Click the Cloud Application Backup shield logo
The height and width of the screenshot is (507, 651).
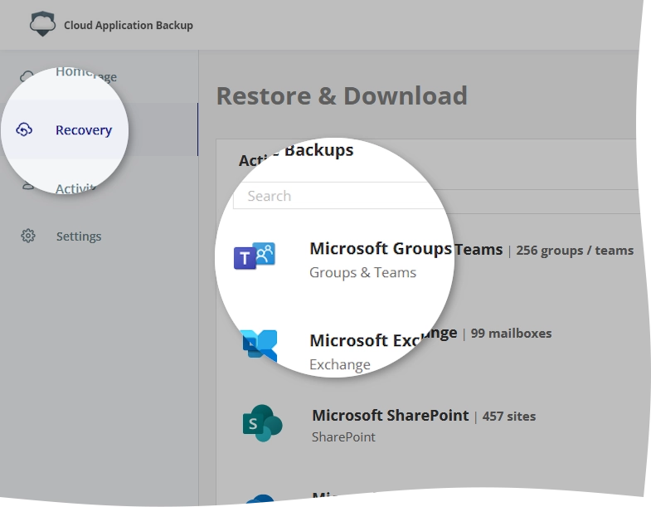coord(42,24)
